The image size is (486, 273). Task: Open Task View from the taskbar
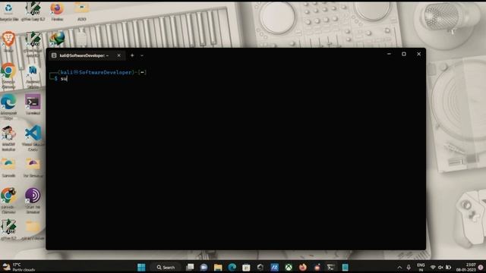190,267
